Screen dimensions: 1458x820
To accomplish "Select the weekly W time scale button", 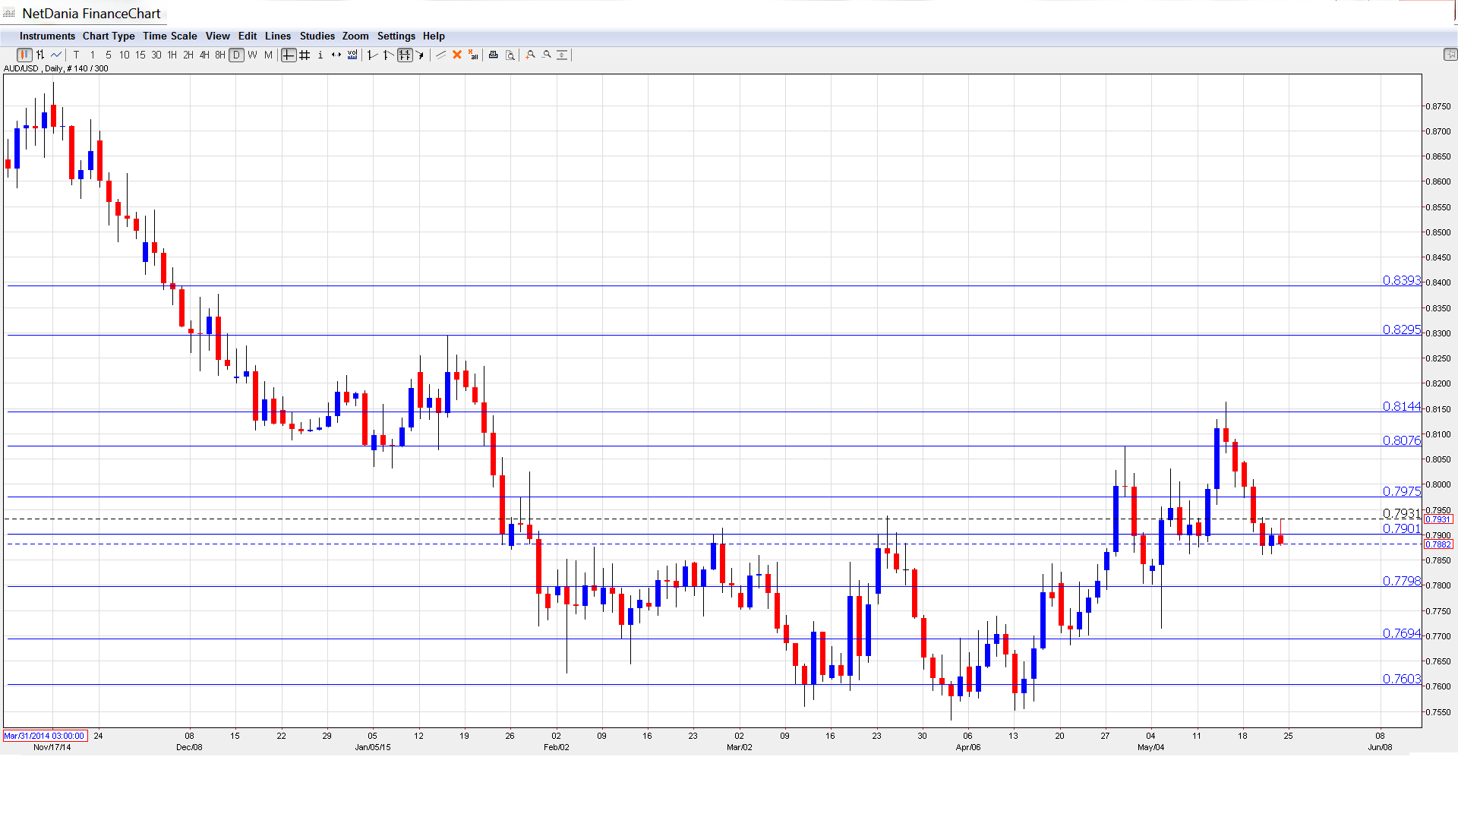I will coord(252,55).
